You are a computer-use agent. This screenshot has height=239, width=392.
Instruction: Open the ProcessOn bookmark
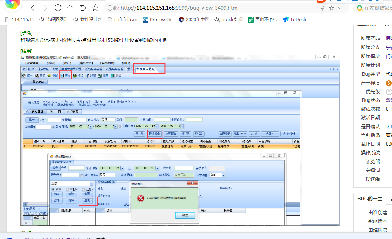point(158,19)
